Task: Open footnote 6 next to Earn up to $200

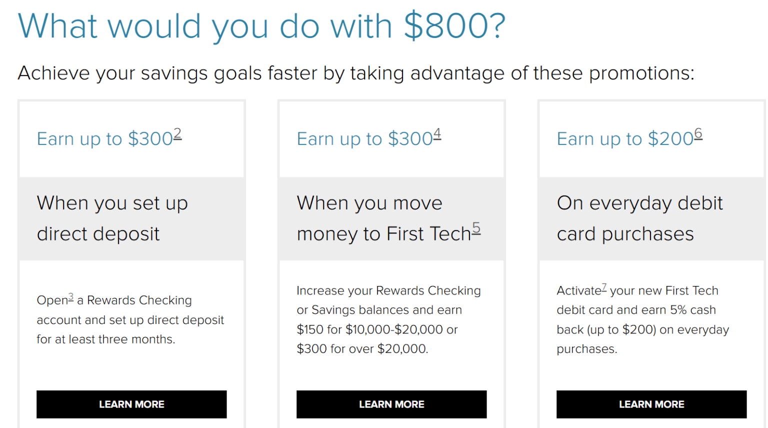Action: (x=698, y=132)
